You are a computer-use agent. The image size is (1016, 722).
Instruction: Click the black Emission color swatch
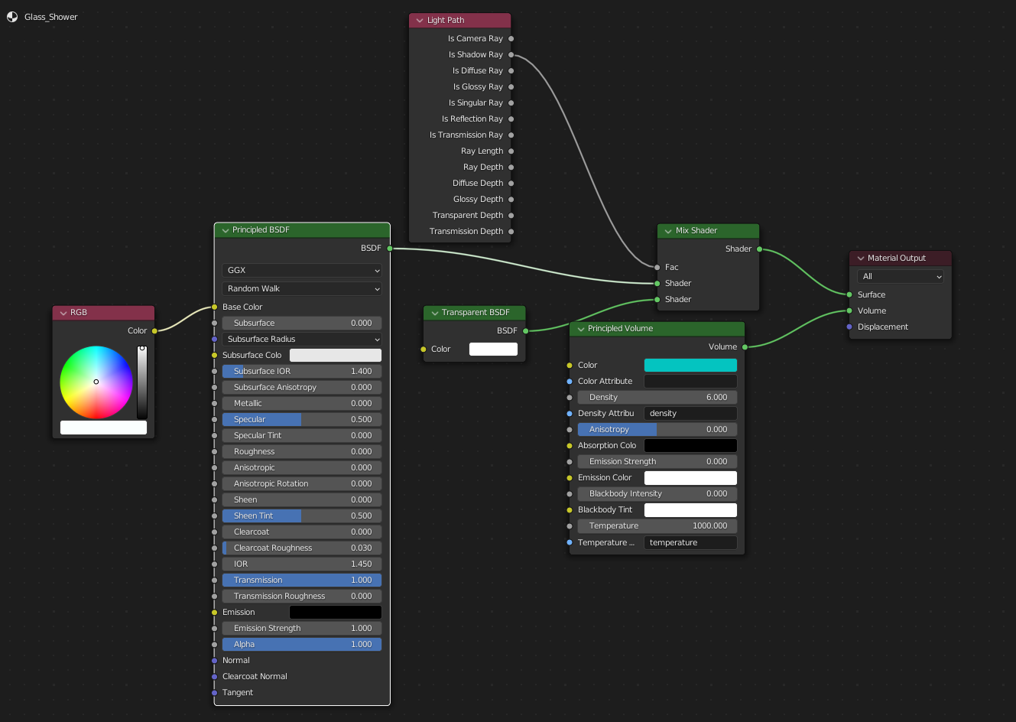336,613
